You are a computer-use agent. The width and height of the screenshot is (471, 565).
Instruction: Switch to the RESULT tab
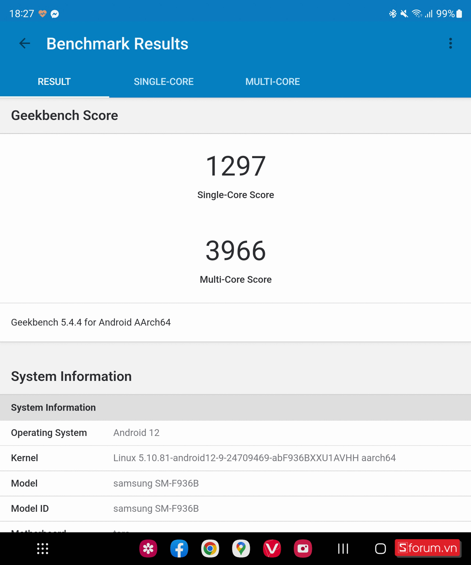[54, 82]
